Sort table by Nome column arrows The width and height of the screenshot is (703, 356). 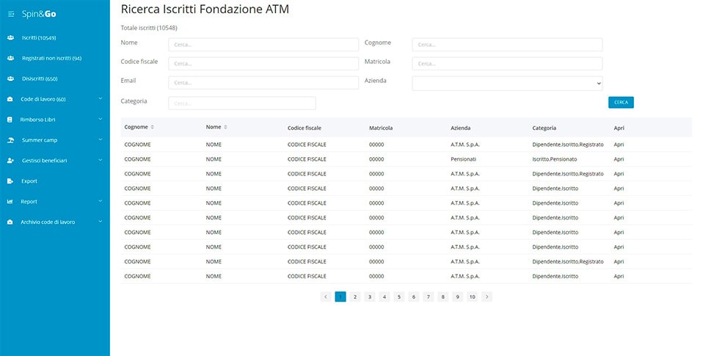225,127
